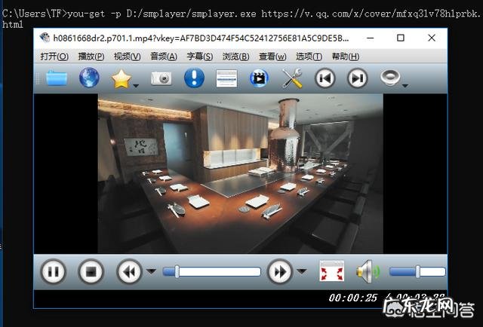
Task: Click the video display area
Action: click(240, 173)
